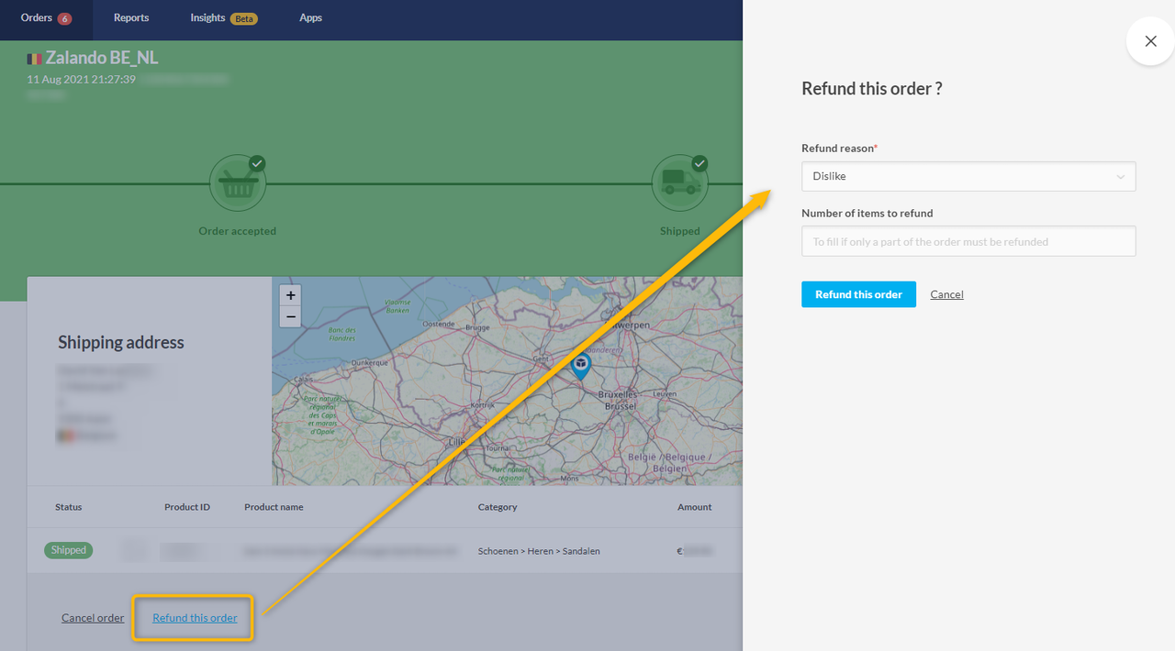
Task: Click the Cancel order link
Action: pyautogui.click(x=93, y=618)
